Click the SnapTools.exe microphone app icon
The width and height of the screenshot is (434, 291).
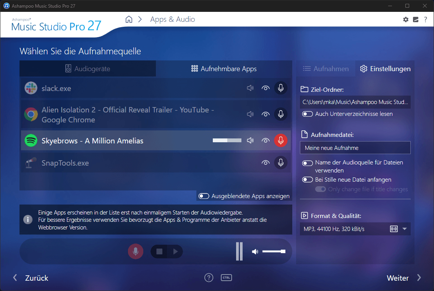pos(31,163)
